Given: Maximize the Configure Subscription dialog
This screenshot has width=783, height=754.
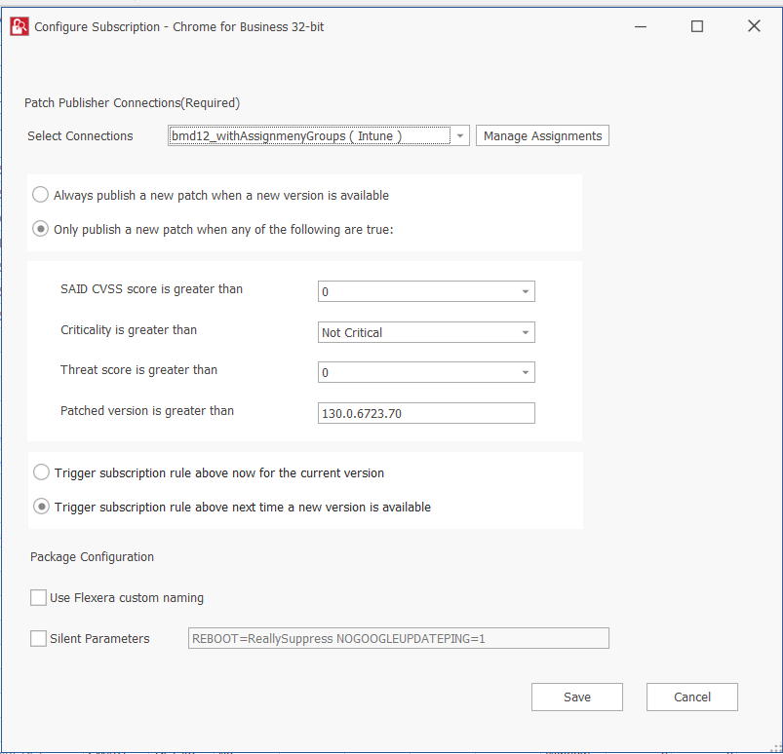Looking at the screenshot, I should click(697, 26).
